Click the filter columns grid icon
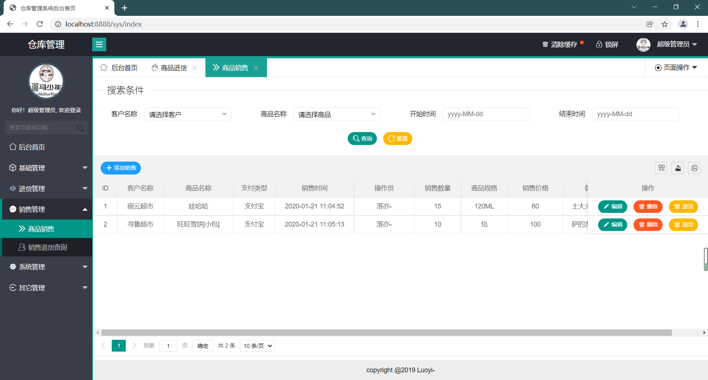This screenshot has height=380, width=708. (x=662, y=168)
